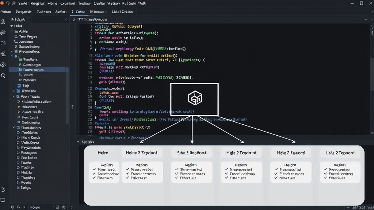Screen dimensions: 374x210
Task: Click the refresh icon on the editor tab
Action: [74, 19]
